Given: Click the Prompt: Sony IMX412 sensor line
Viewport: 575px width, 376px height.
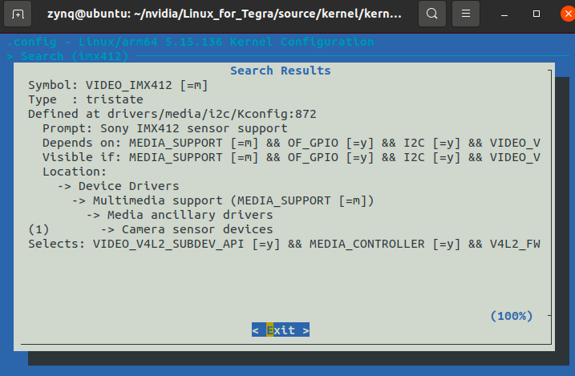Looking at the screenshot, I should tap(165, 128).
